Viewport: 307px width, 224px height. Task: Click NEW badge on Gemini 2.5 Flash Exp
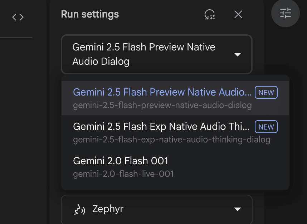266,127
